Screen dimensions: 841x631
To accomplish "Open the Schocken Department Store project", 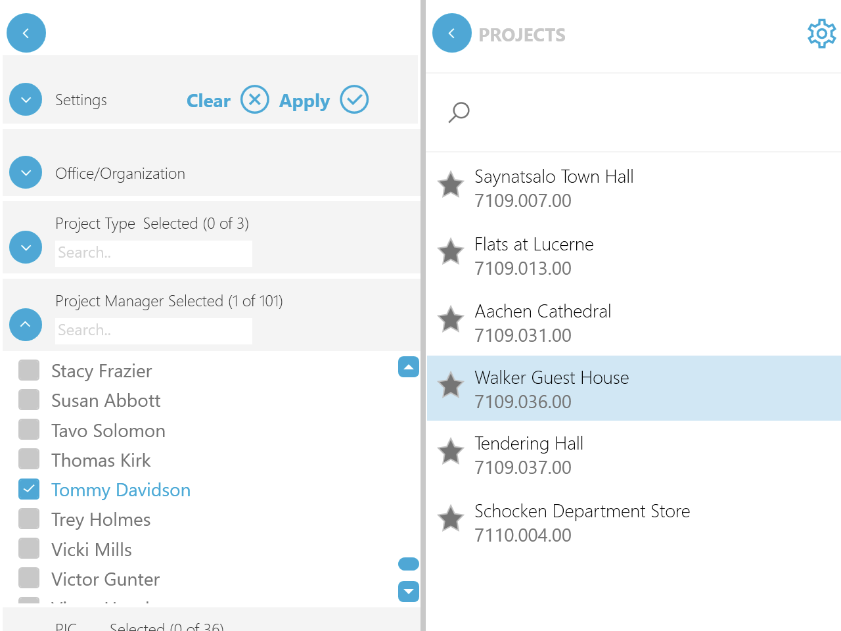I will tap(634, 523).
